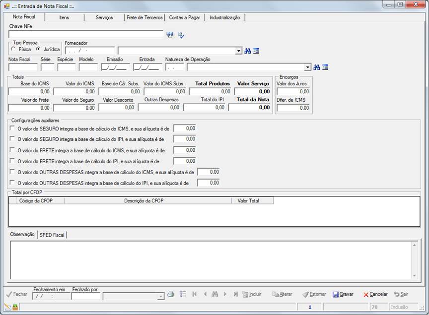Screen dimensions: 429x315
Task: Click the pencil note icon in status bar
Action: coord(7,307)
